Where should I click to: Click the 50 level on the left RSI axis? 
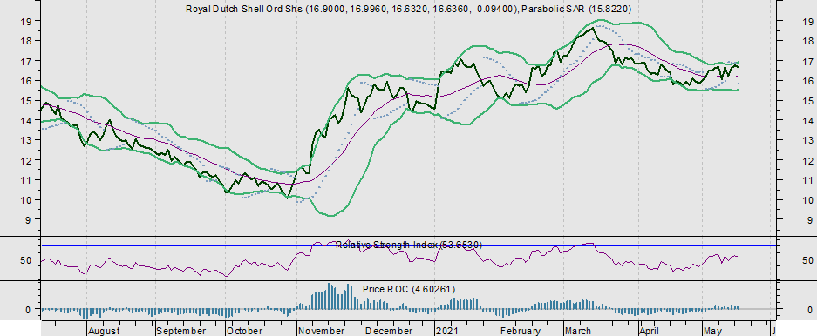(x=27, y=259)
